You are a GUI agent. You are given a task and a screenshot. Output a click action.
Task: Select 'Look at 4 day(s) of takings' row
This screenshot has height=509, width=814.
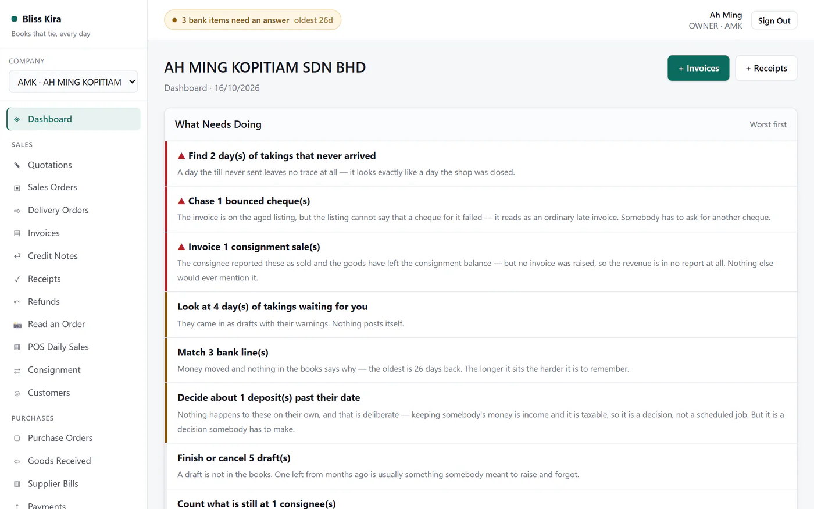tap(481, 315)
